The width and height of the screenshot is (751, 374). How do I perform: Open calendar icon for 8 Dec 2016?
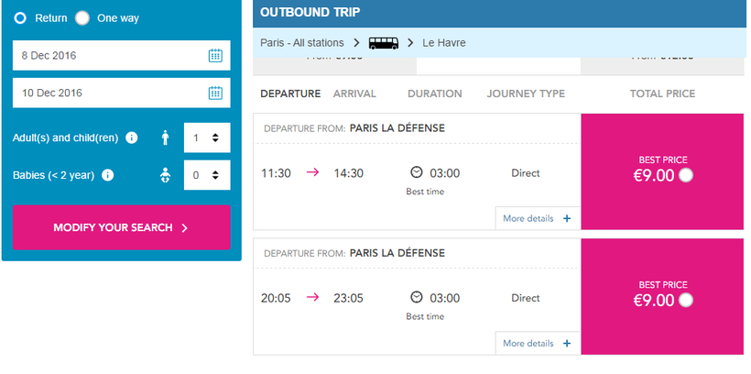[x=215, y=55]
